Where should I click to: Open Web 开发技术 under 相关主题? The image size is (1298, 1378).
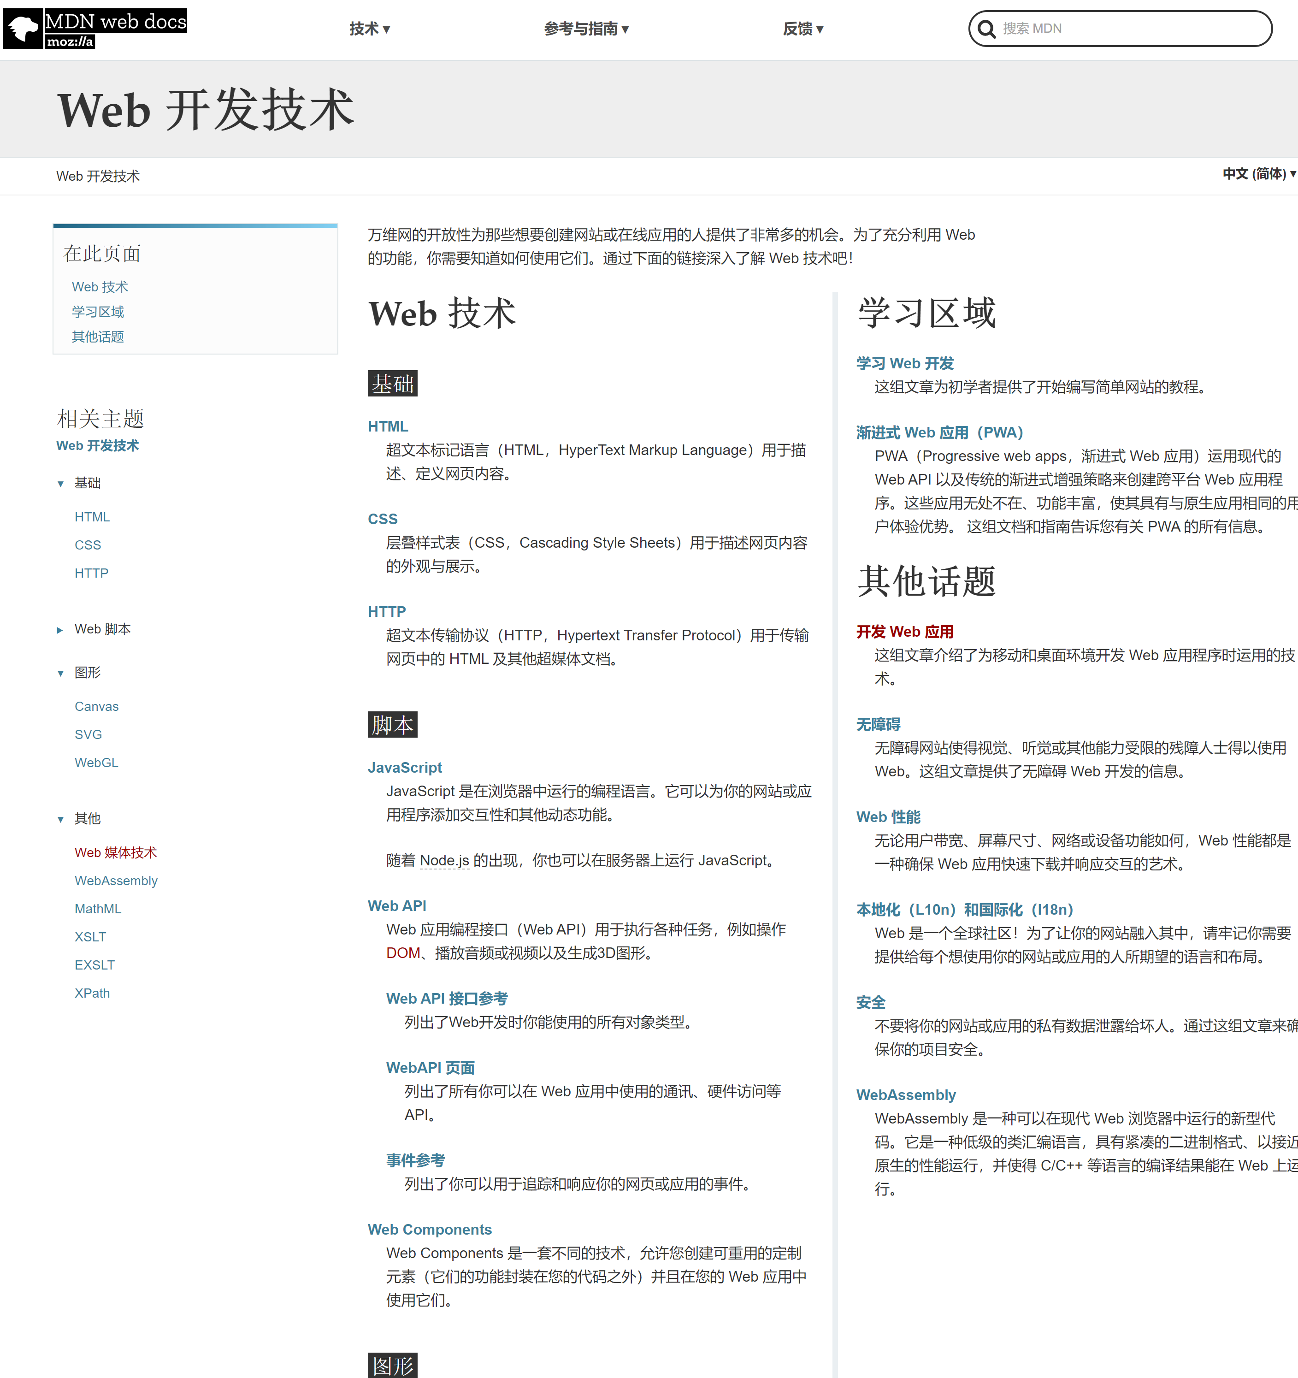tap(98, 446)
